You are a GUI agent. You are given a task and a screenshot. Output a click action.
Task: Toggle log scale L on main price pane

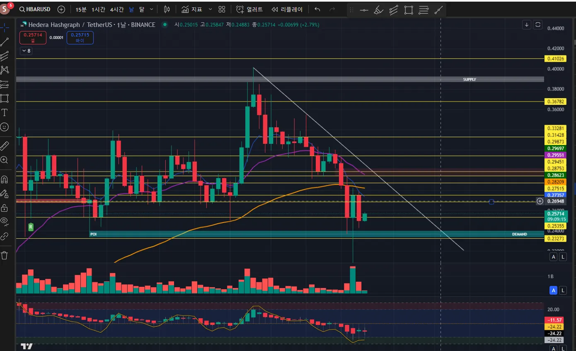pyautogui.click(x=562, y=257)
